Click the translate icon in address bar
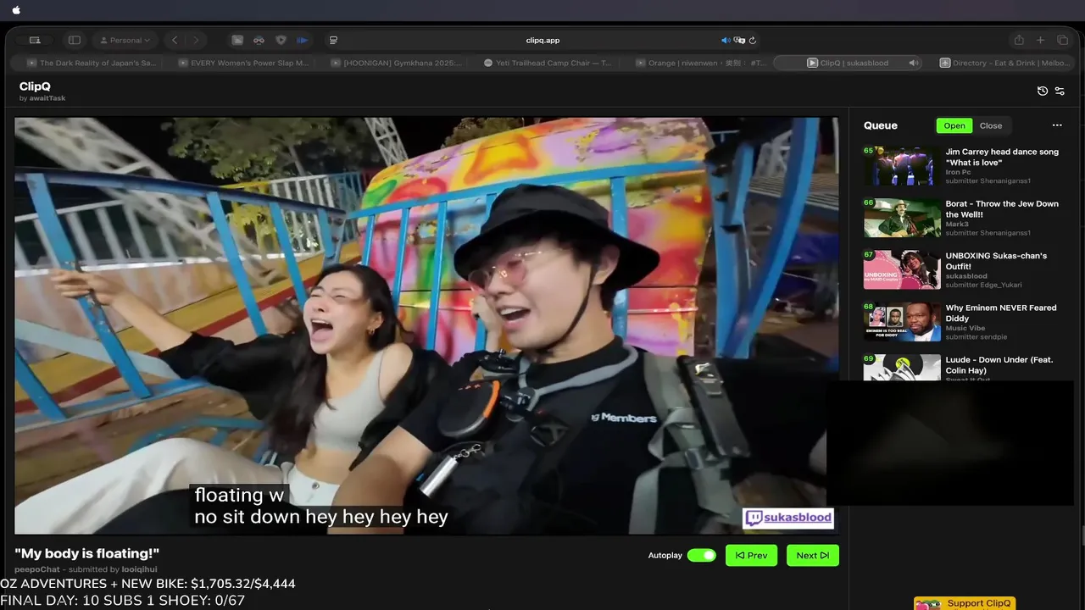The width and height of the screenshot is (1085, 610). [739, 40]
